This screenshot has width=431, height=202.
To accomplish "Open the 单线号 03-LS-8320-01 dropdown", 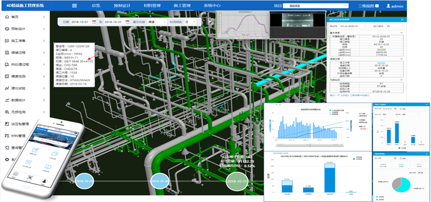I will coord(352,26).
